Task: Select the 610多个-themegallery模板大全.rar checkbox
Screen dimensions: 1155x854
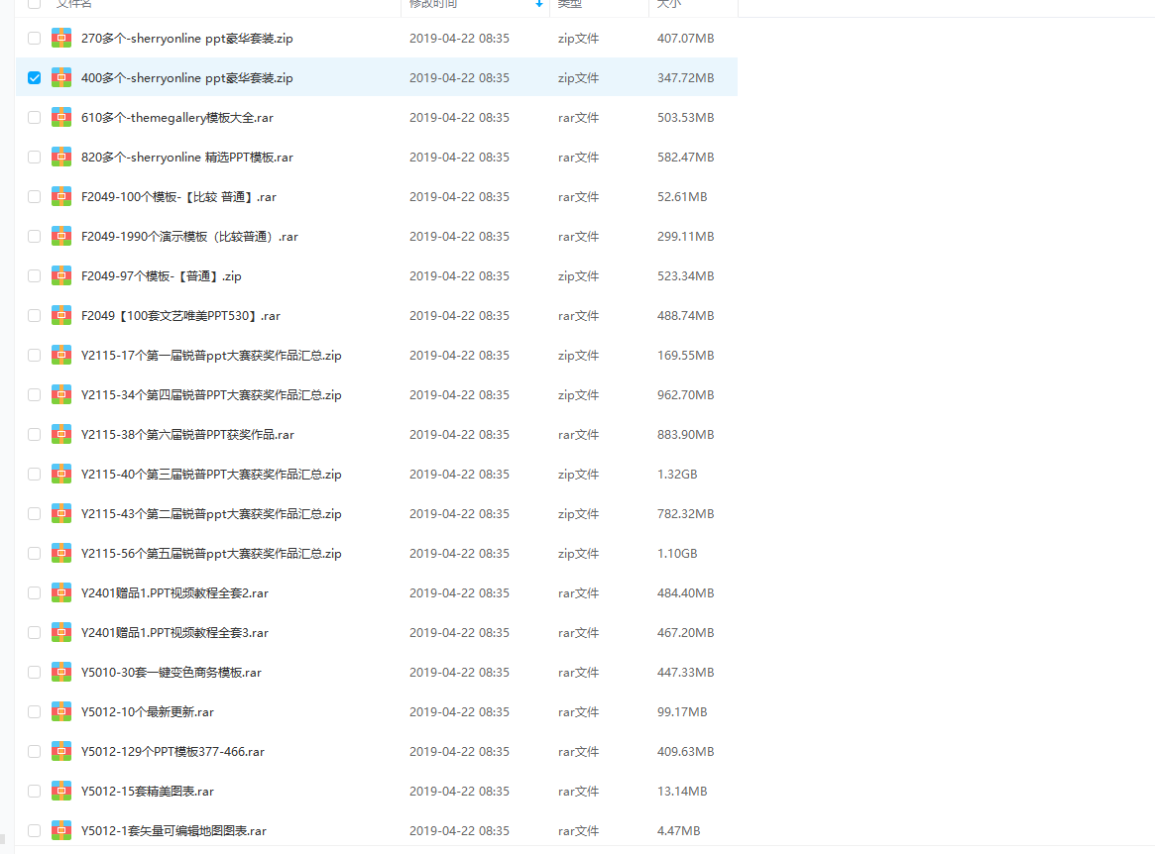Action: [34, 117]
